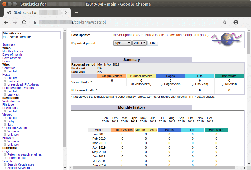The image size is (251, 170).
Task: Open the Chrome profile avatar icon
Action: pos(236,22)
